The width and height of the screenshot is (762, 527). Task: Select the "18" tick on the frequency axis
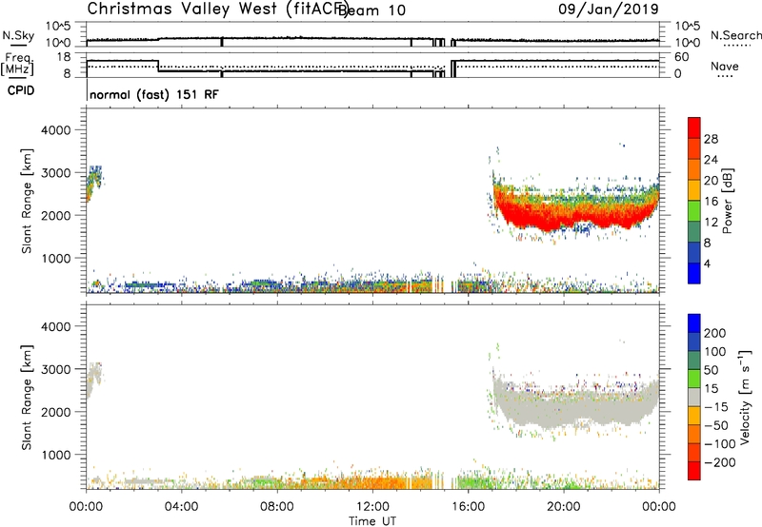[64, 57]
